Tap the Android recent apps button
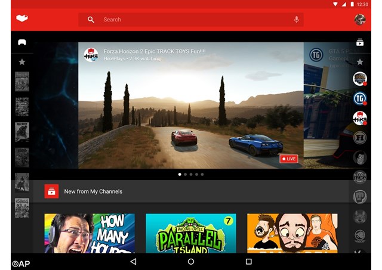This screenshot has height=270, width=382. pos(248,262)
